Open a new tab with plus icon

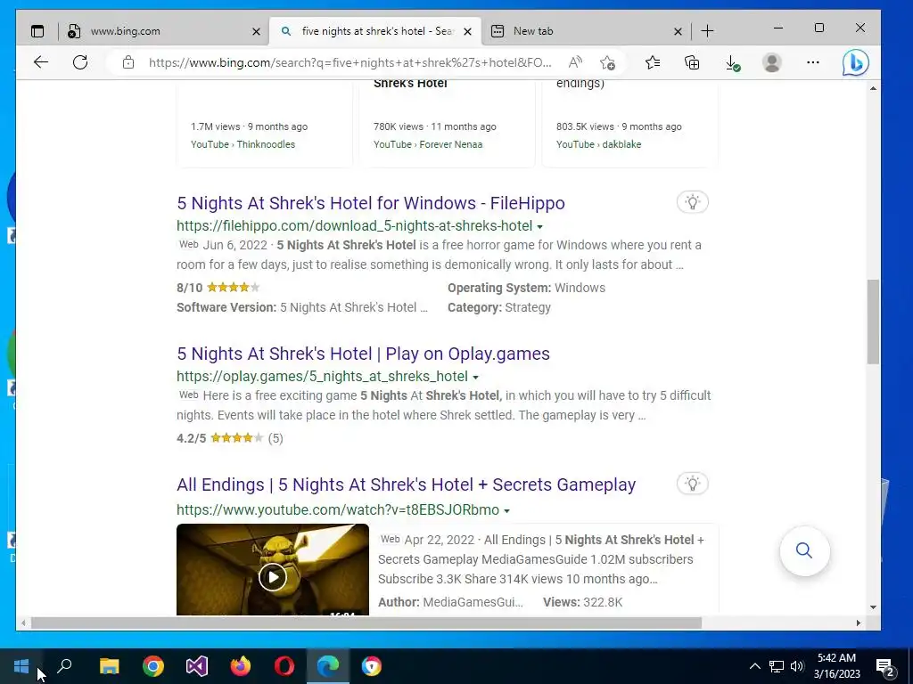707,31
